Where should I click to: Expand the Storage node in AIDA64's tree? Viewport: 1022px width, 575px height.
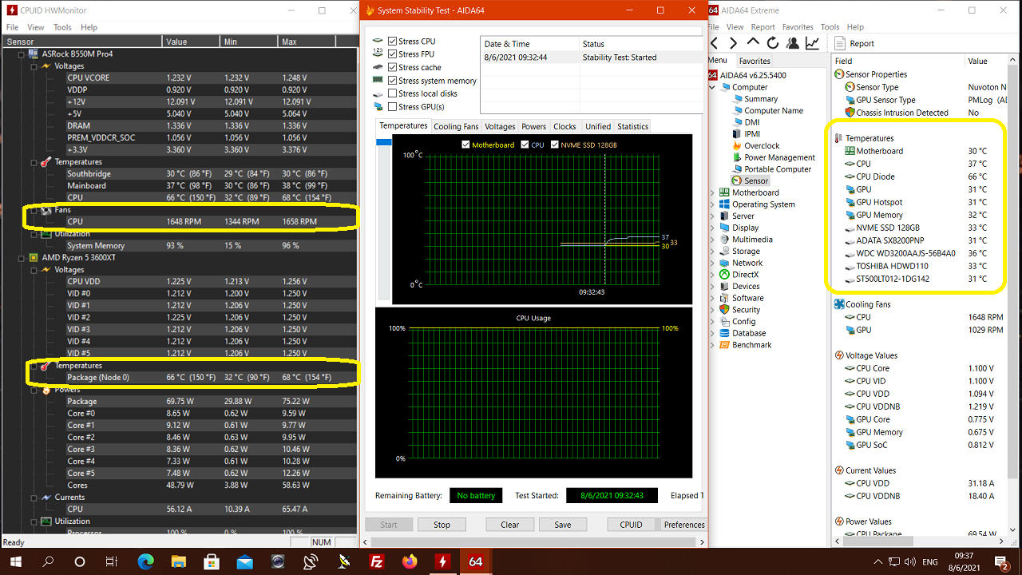coord(713,251)
